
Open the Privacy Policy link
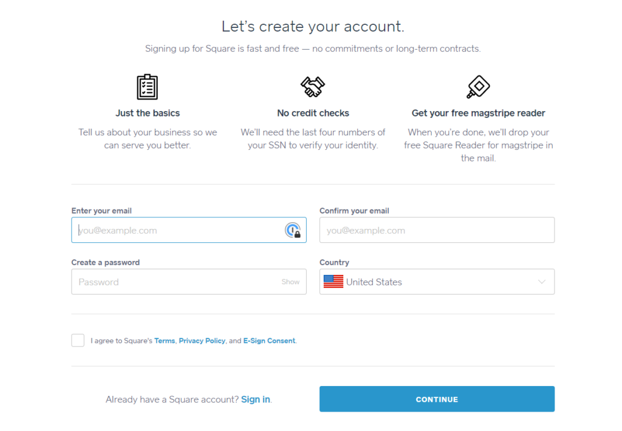[x=202, y=341]
